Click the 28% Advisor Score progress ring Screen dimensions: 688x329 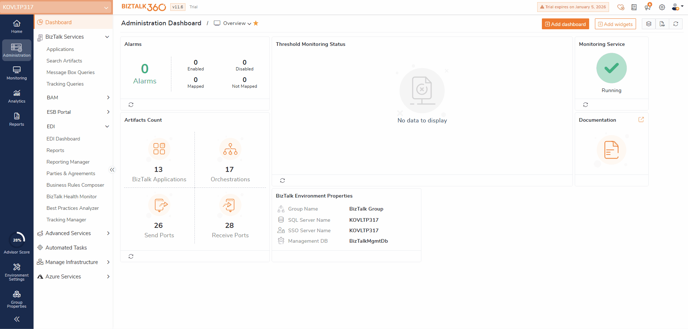(16, 240)
